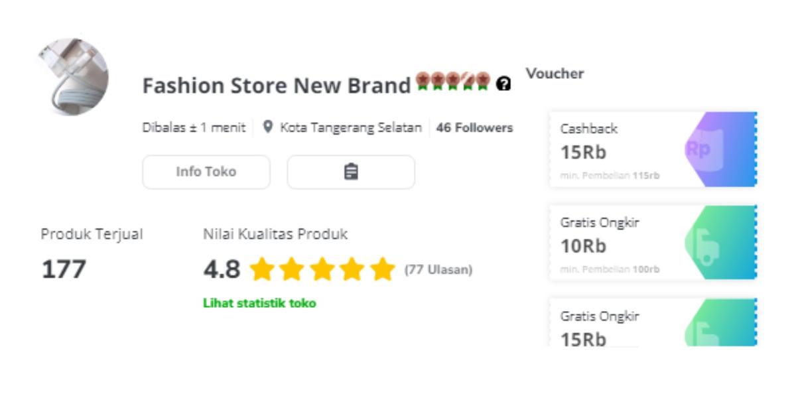Click the fifth yellow rating star
Image resolution: width=796 pixels, height=398 pixels.
(x=383, y=270)
